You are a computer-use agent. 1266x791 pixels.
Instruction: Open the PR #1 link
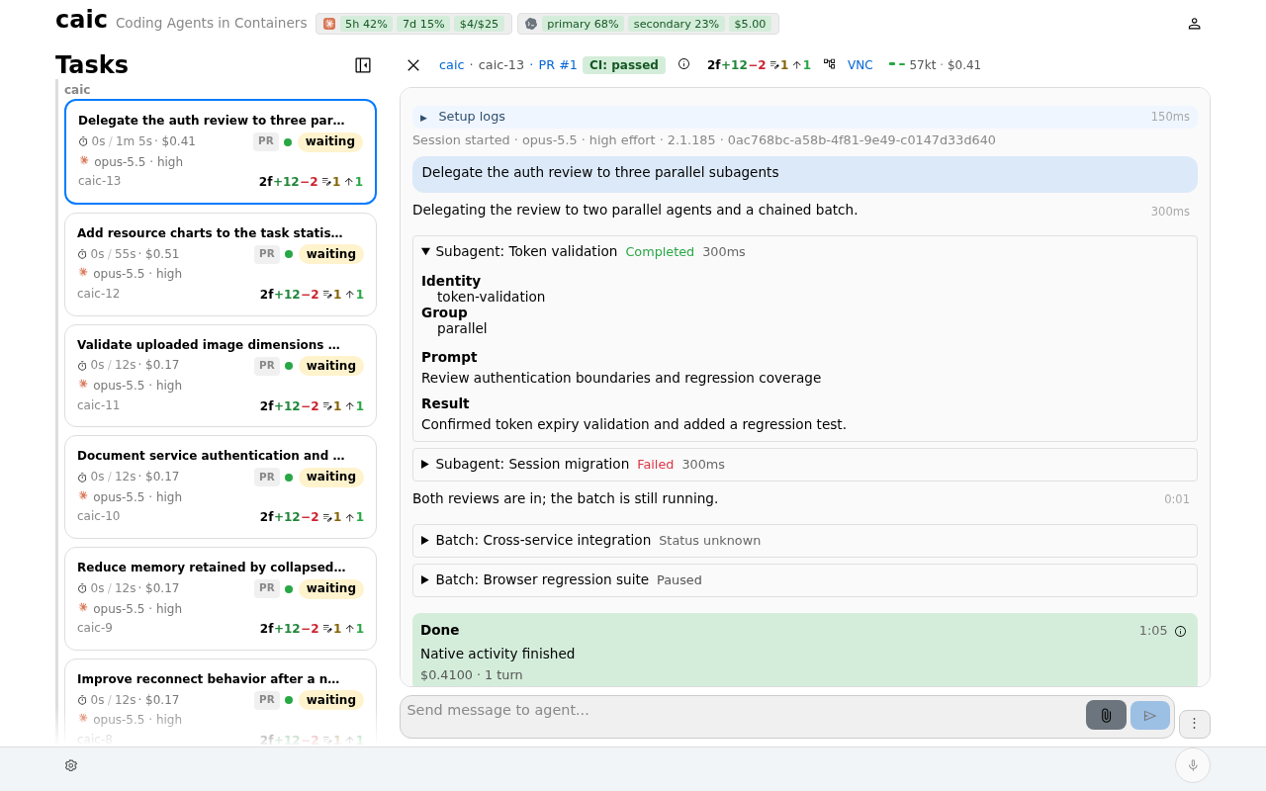[x=558, y=65]
